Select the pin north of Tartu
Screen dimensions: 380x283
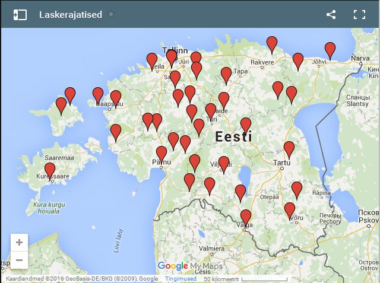tap(289, 148)
